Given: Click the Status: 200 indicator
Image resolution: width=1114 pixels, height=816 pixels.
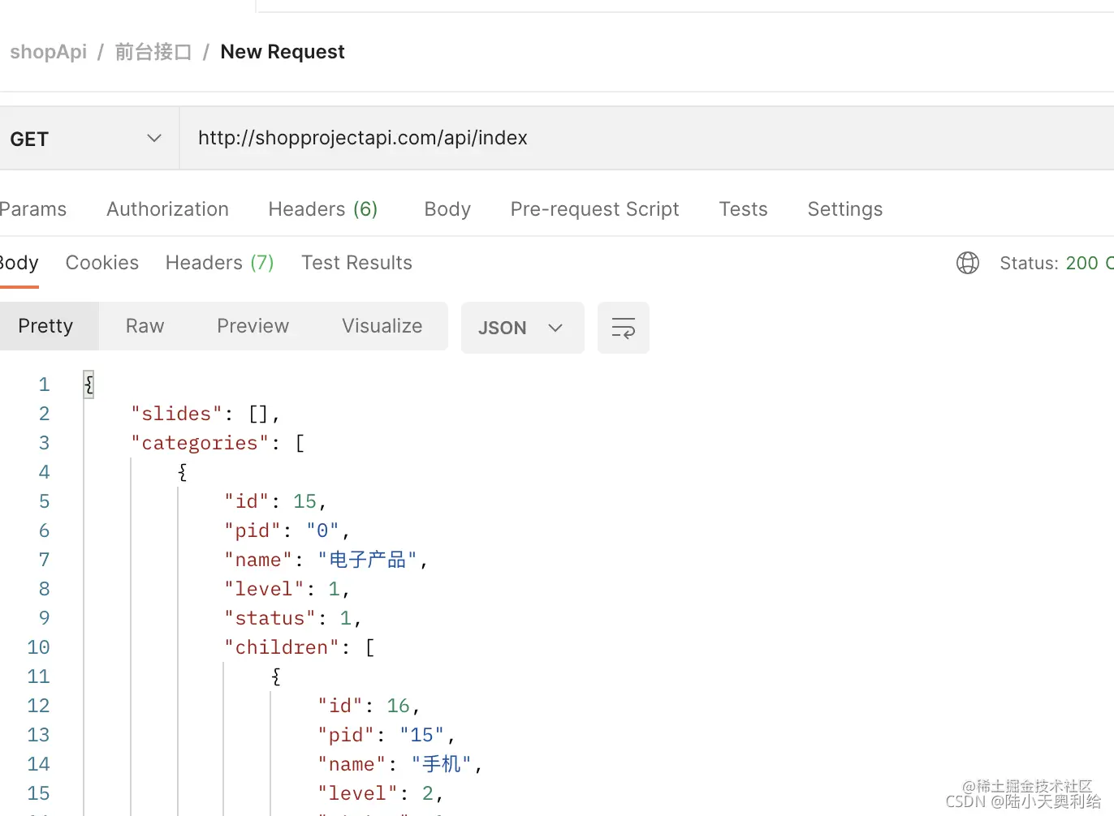Looking at the screenshot, I should [x=1056, y=263].
